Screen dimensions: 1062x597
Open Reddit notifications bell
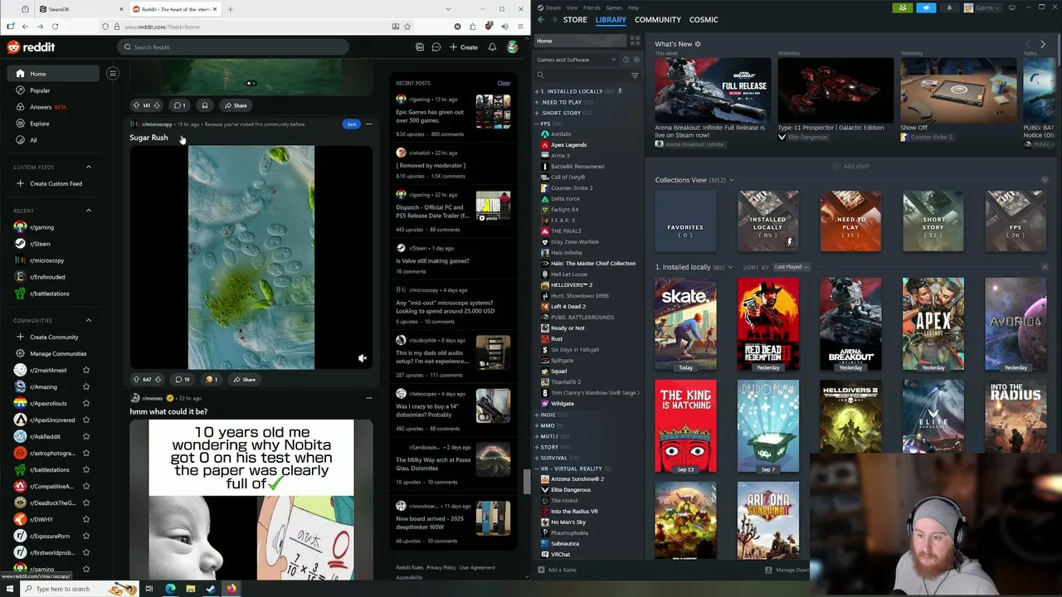(492, 47)
